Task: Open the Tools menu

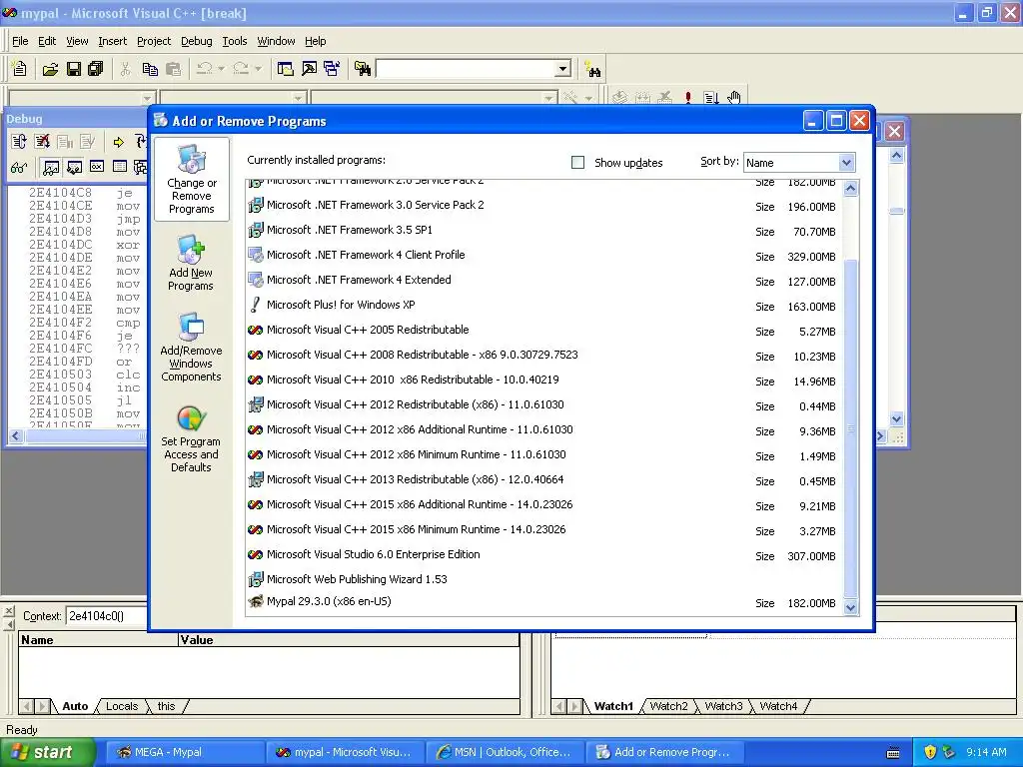Action: [234, 41]
